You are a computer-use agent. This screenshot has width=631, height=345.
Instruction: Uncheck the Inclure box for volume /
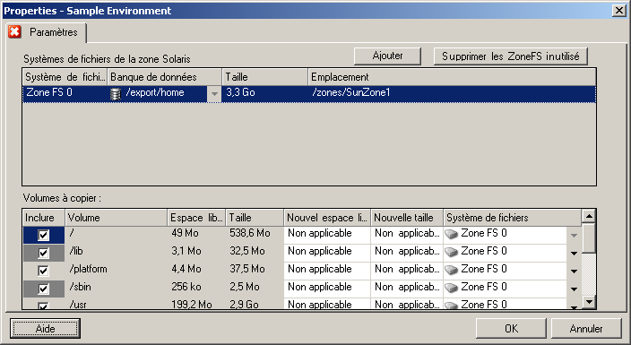[x=43, y=235]
